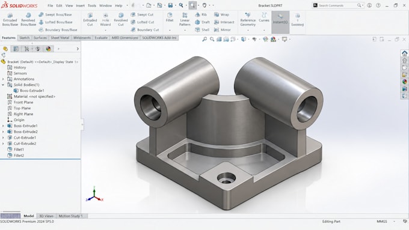The image size is (409, 230).
Task: Click the Search Commands field
Action: 337,5
